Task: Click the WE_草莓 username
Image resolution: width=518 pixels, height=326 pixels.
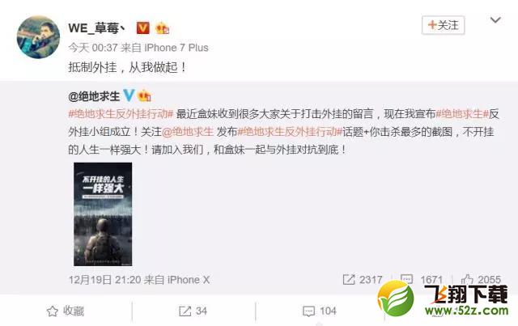Action: tap(96, 28)
